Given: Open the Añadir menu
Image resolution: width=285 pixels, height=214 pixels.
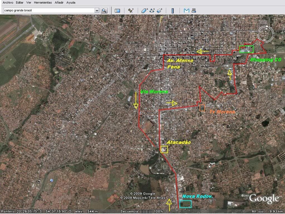Looking at the screenshot, I should point(59,3).
